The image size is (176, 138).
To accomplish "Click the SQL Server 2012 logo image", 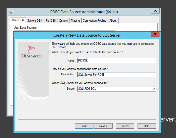I will 31,52.
